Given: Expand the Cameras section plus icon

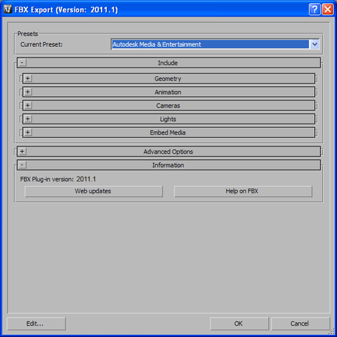Looking at the screenshot, I should pyautogui.click(x=28, y=106).
